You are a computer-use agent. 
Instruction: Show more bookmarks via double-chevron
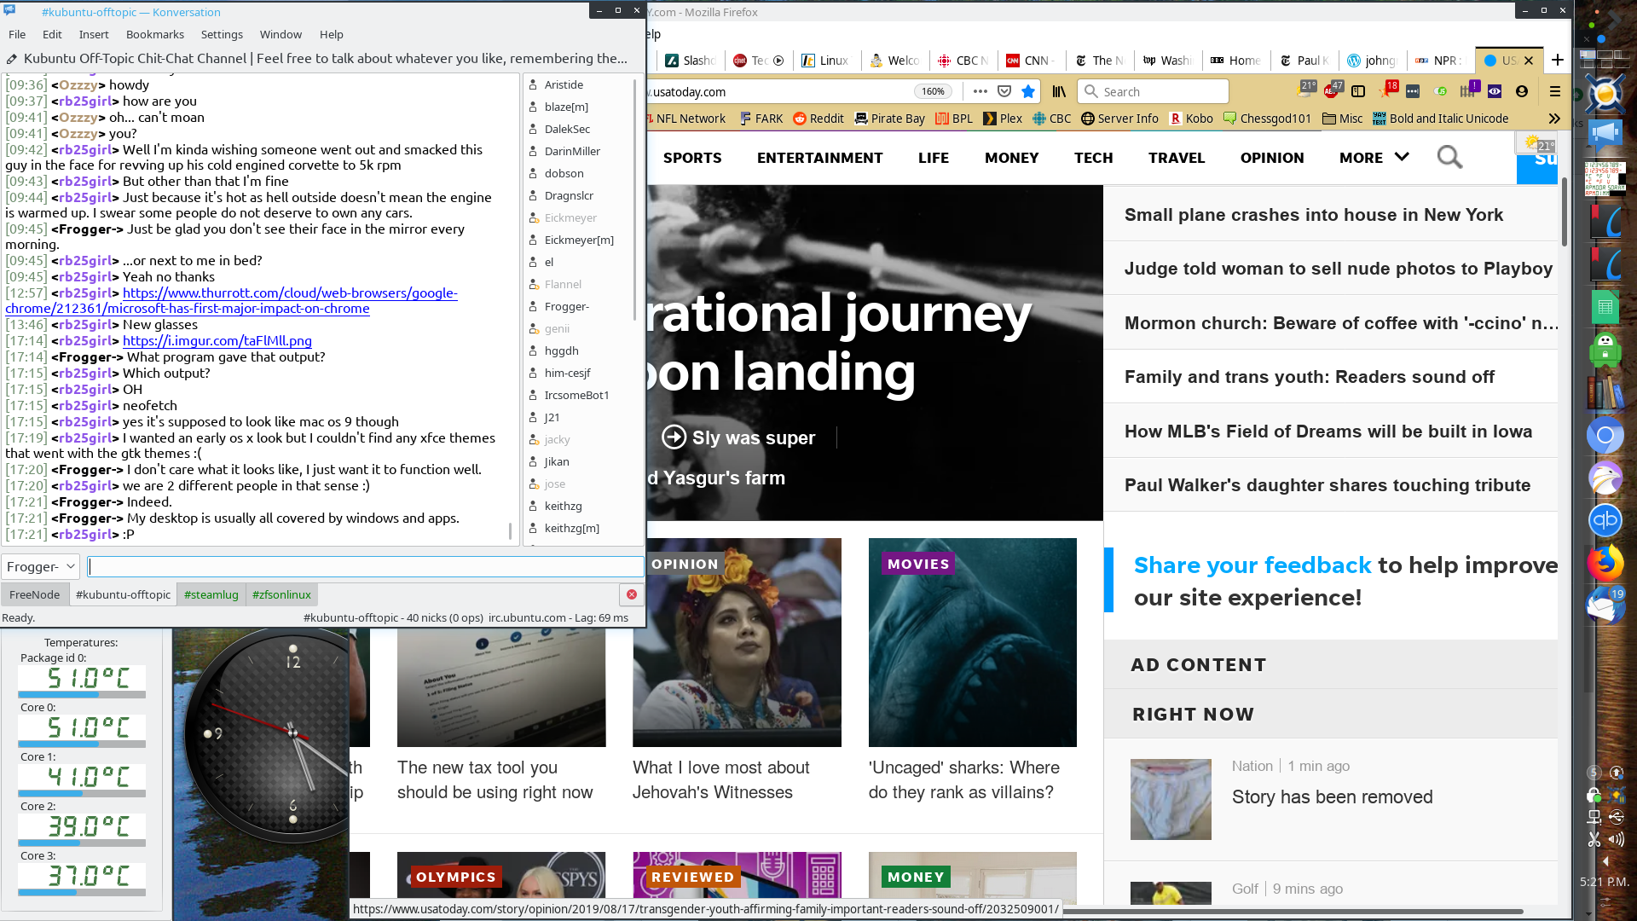tap(1554, 119)
